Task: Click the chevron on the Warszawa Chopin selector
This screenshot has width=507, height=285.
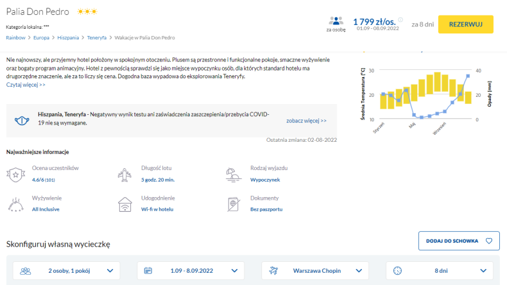Action: point(359,271)
